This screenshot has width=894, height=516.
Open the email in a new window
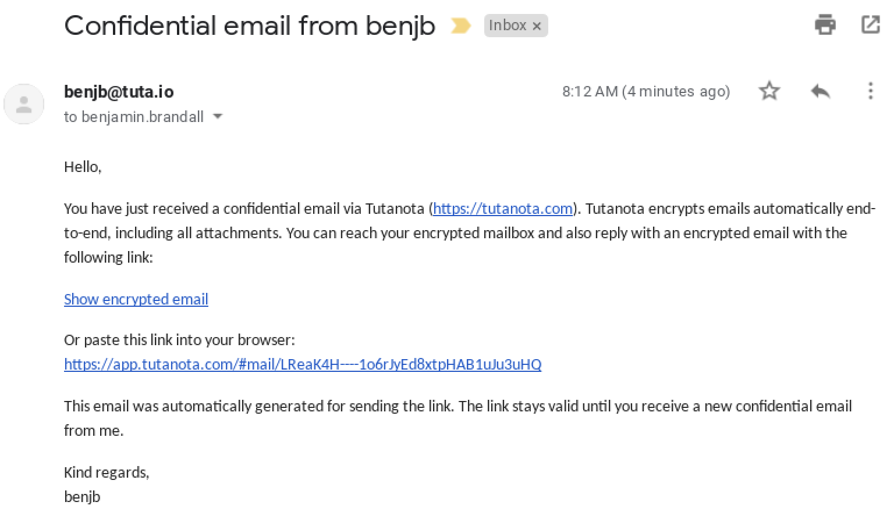pyautogui.click(x=870, y=24)
